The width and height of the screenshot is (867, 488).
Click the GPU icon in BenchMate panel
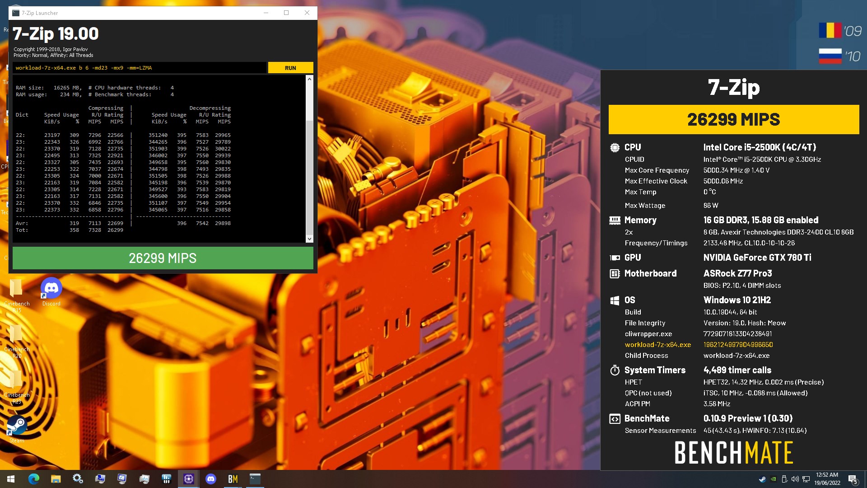point(615,258)
